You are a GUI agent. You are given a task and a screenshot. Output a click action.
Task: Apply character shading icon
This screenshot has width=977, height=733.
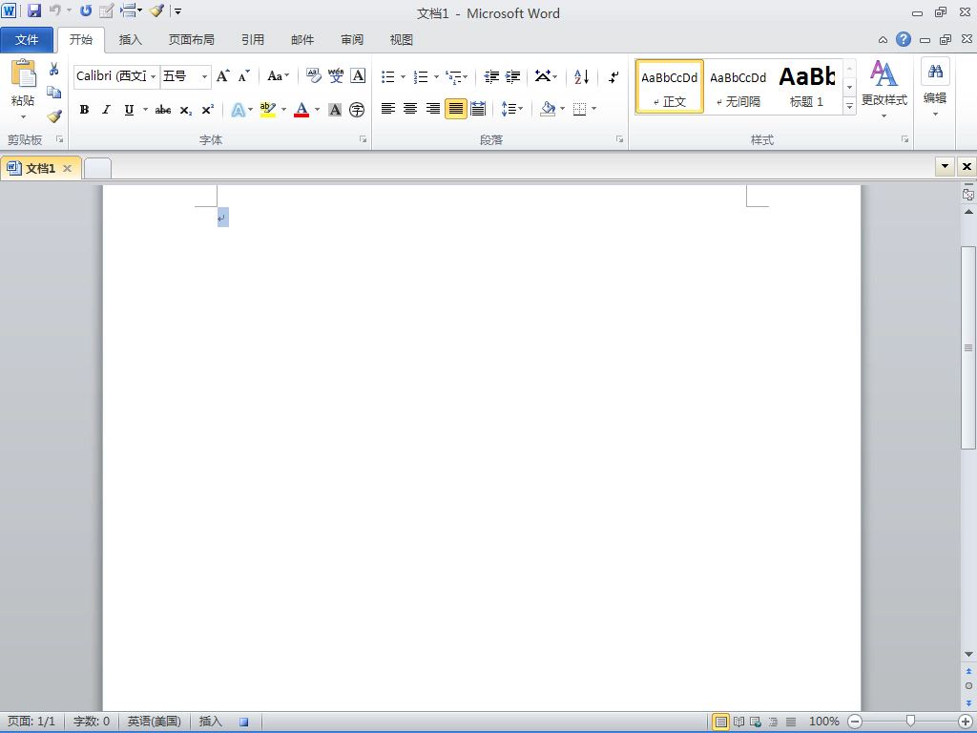click(x=335, y=111)
